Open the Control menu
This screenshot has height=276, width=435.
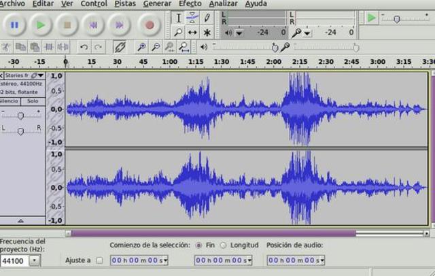point(94,4)
